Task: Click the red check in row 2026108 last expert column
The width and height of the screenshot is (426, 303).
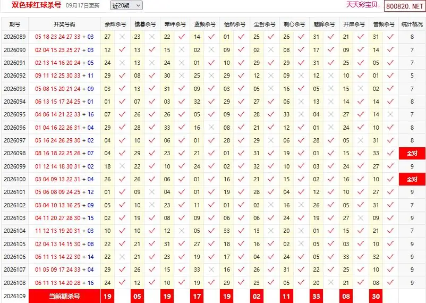Action: (390, 283)
